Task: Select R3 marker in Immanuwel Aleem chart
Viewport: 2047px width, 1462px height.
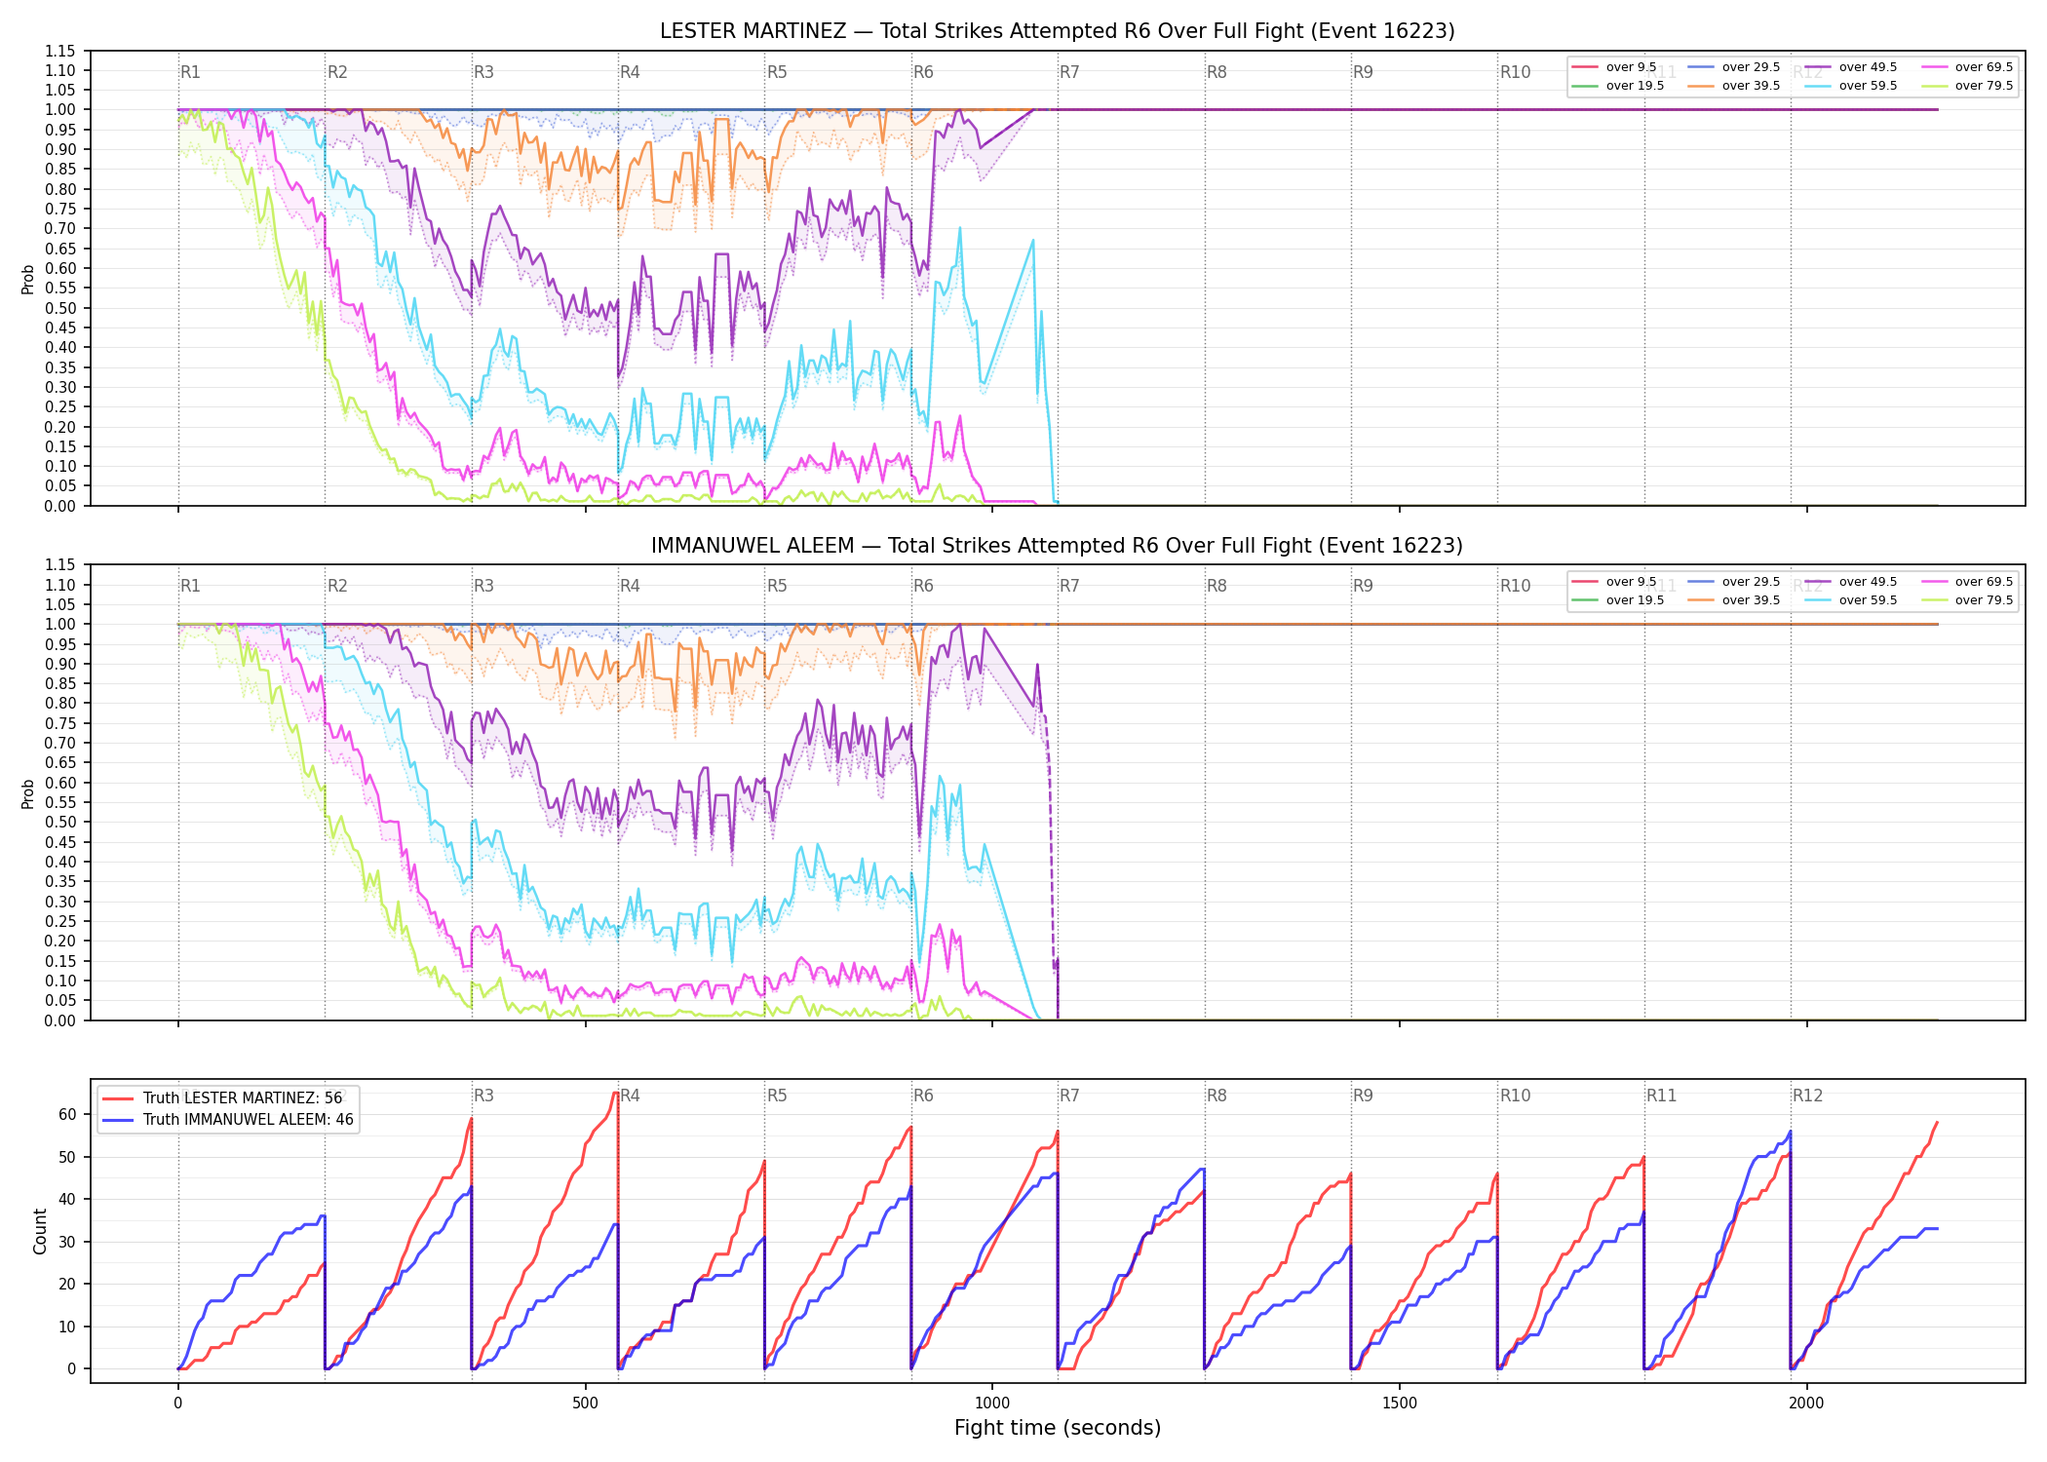Action: pos(483,586)
